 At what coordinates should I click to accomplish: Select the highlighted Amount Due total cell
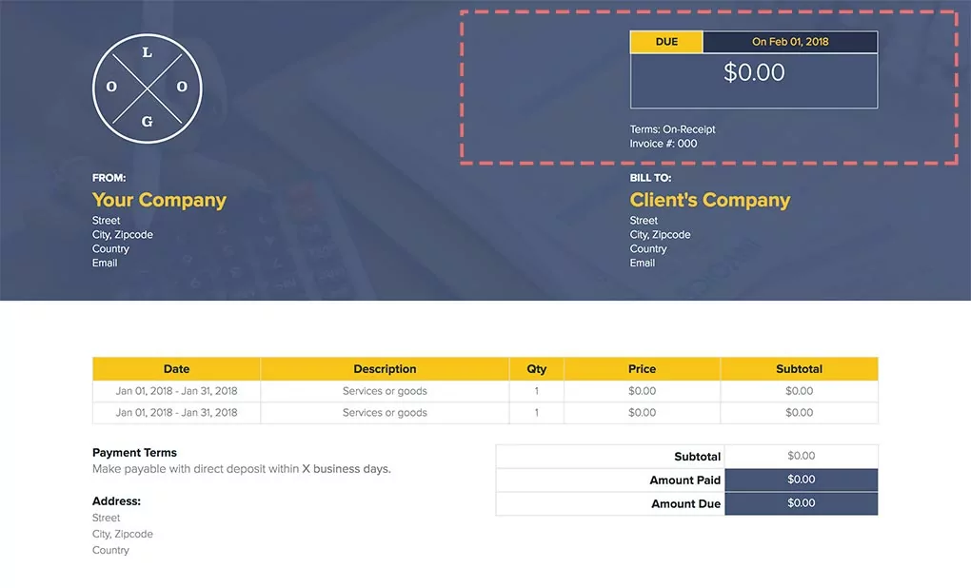point(801,503)
